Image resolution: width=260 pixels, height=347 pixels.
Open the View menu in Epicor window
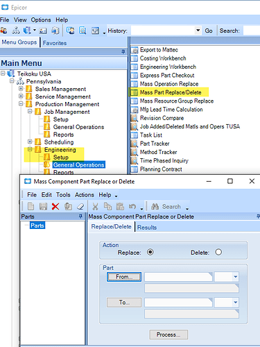pos(20,20)
